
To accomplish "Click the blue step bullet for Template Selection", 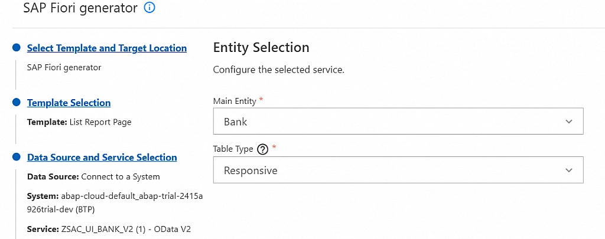I will click(17, 103).
